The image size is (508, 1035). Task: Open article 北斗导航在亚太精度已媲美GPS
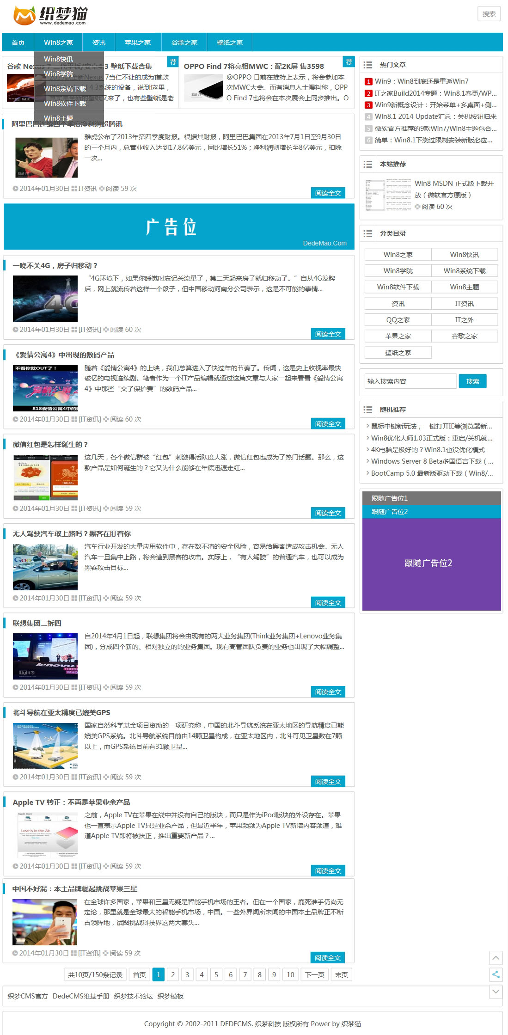click(x=61, y=713)
